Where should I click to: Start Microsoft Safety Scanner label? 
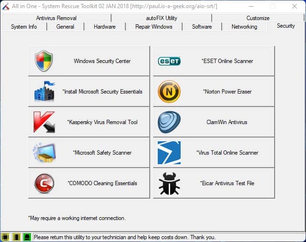[102, 153]
